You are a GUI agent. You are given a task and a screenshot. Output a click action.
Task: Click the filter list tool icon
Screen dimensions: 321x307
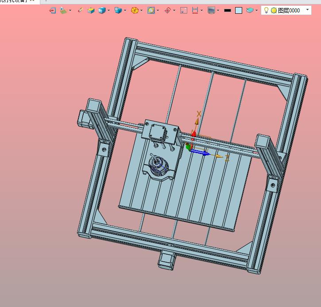[63, 10]
